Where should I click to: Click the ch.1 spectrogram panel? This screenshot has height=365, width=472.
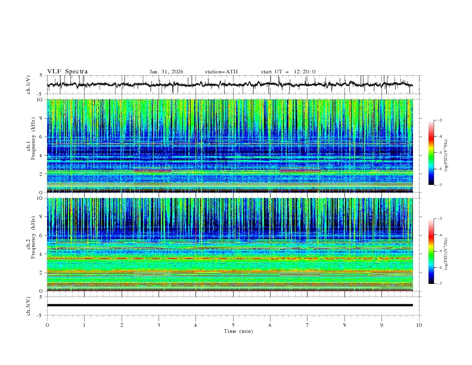click(229, 146)
